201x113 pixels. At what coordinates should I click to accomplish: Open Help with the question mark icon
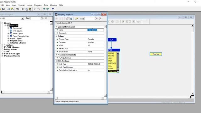(x=53, y=9)
